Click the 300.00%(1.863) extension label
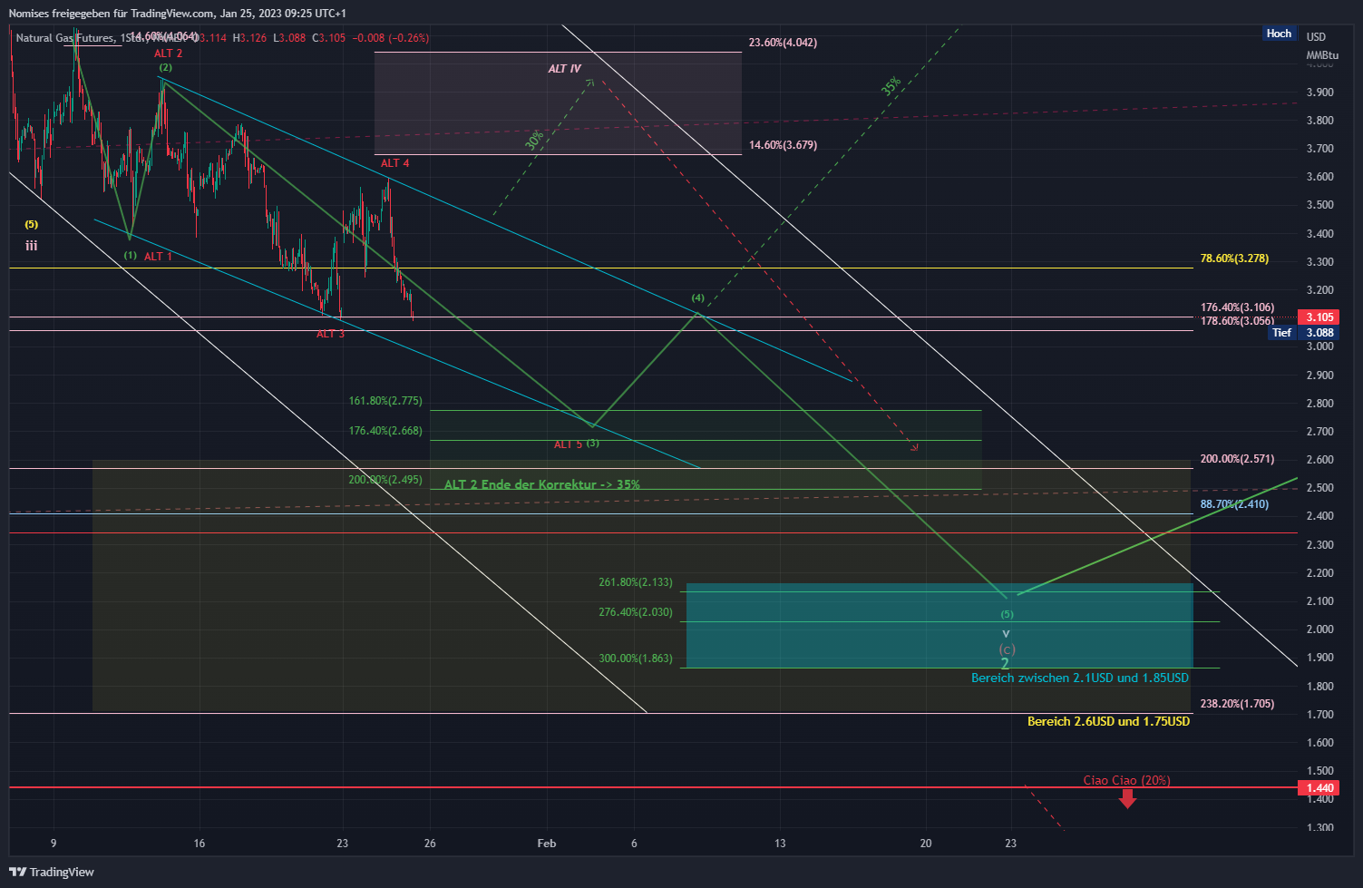This screenshot has height=888, width=1363. [636, 659]
